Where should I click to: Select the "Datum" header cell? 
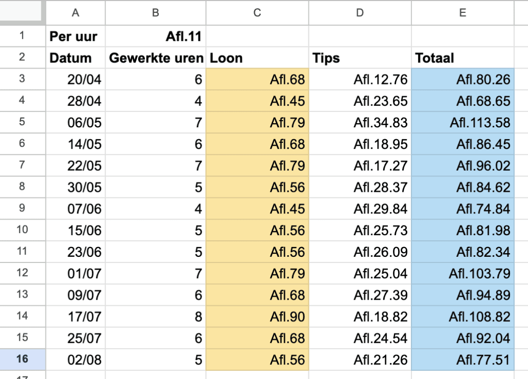(x=75, y=58)
